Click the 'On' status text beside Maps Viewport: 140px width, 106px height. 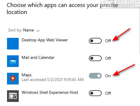[x=108, y=76]
